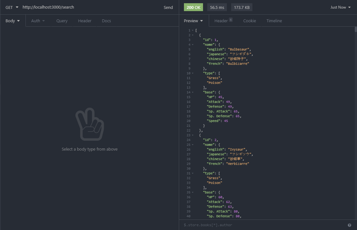The image size is (357, 230).
Task: Click the green 200 OK status badge
Action: (x=193, y=7)
